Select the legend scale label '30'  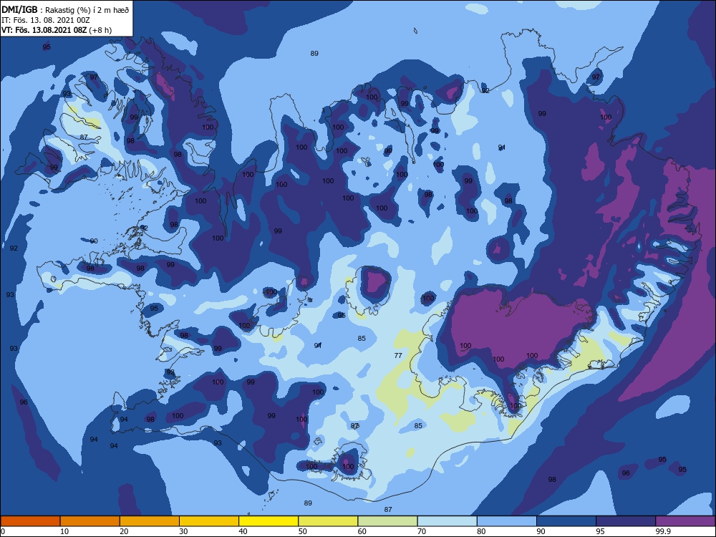coord(183,531)
